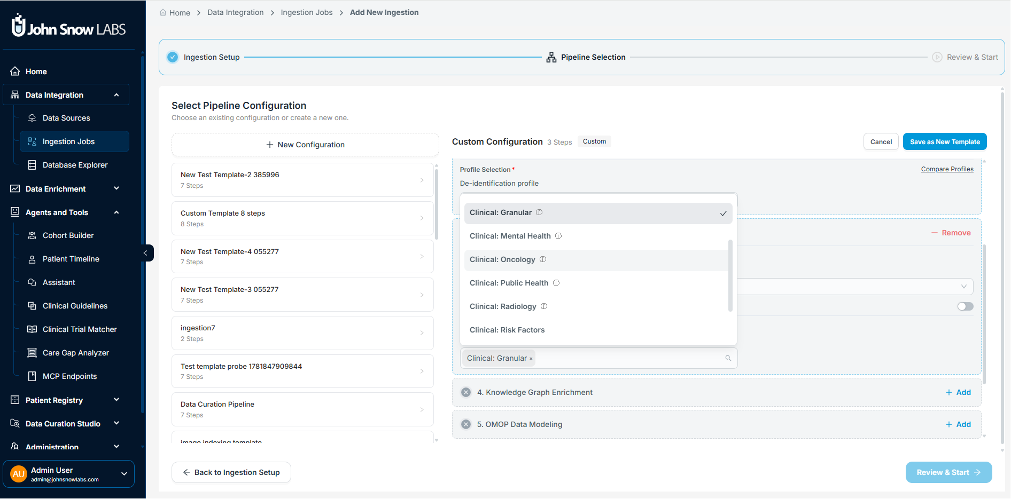The image size is (1011, 499).
Task: Deselect the checked Clinical: Granular option
Action: [598, 213]
